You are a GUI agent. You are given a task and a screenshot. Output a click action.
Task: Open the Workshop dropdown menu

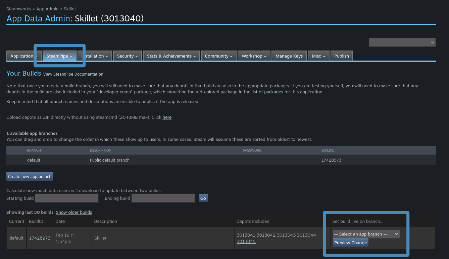(254, 56)
